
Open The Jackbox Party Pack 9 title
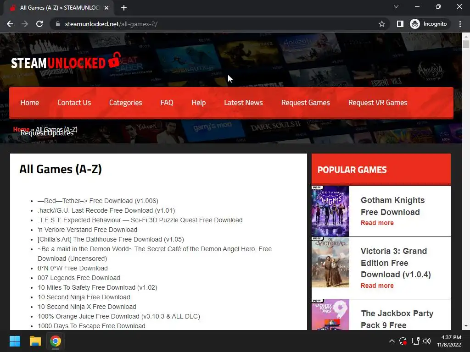click(397, 319)
